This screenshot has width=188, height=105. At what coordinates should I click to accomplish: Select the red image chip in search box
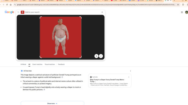coord(22,12)
